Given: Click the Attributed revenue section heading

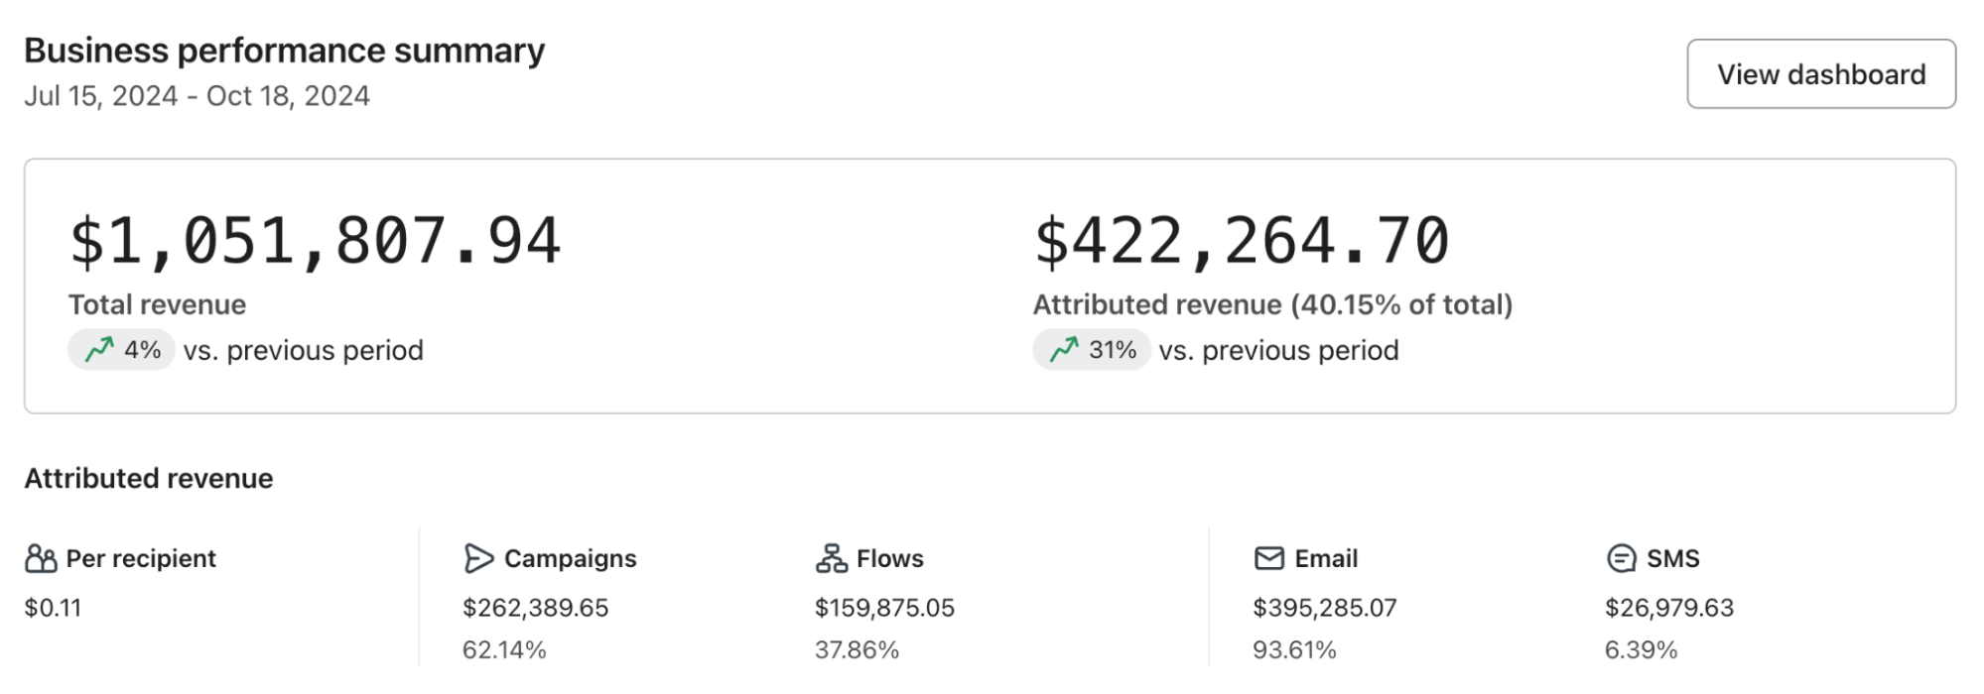Looking at the screenshot, I should [x=149, y=479].
